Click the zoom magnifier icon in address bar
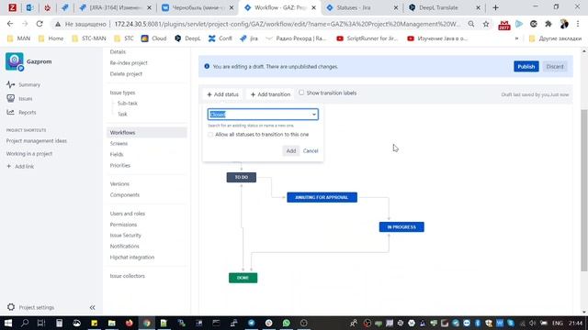Image resolution: width=588 pixels, height=330 pixels. 471,24
